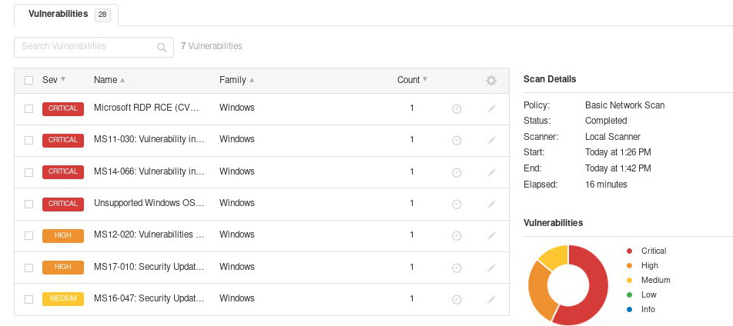This screenshot has width=733, height=326.
Task: Select the MS17-010 row checkbox
Action: (28, 268)
